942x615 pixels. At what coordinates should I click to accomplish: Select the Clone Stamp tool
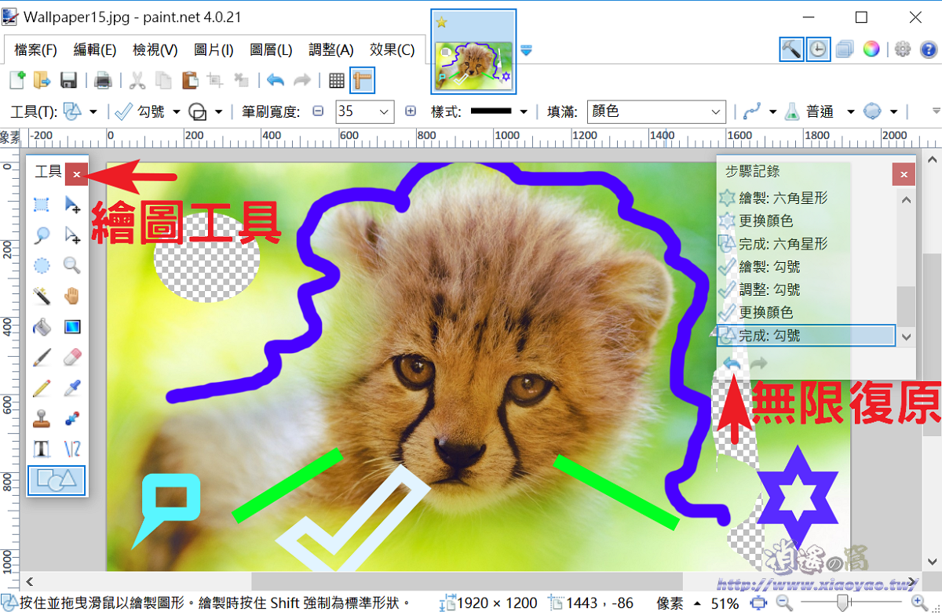[x=42, y=418]
